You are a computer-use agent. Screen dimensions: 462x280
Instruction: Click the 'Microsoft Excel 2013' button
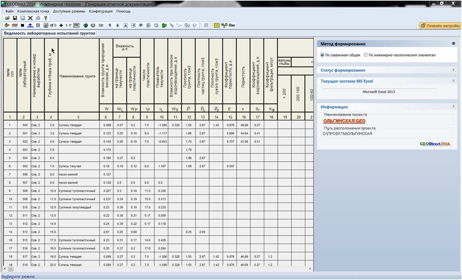point(379,92)
